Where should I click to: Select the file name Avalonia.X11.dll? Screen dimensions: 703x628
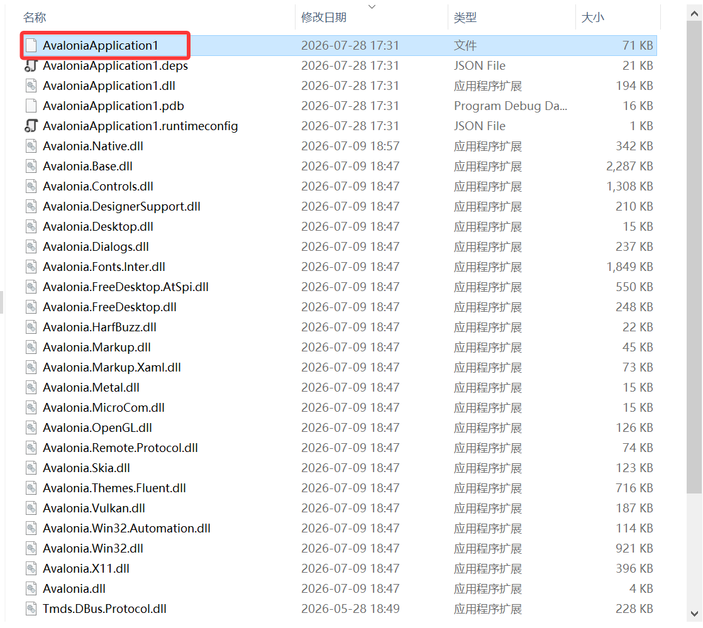click(86, 569)
